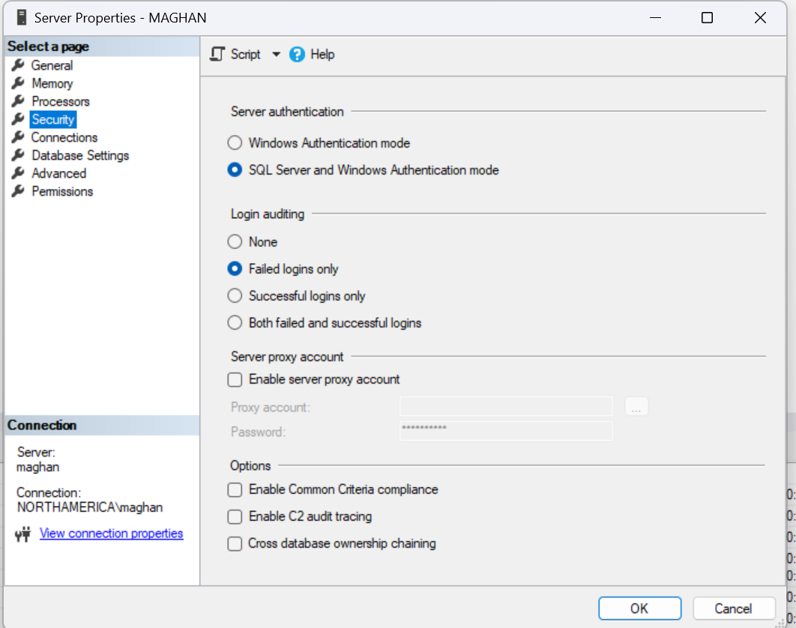
Task: Click the blue Help question-mark icon
Action: point(298,54)
